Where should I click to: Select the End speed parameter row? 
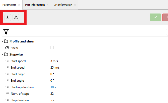click(x=18, y=68)
